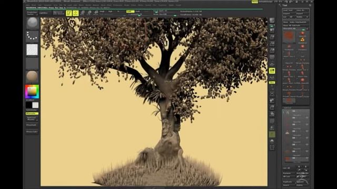Toggle the yellow Local symmetry icon
The image size is (337, 189).
pos(272,71)
